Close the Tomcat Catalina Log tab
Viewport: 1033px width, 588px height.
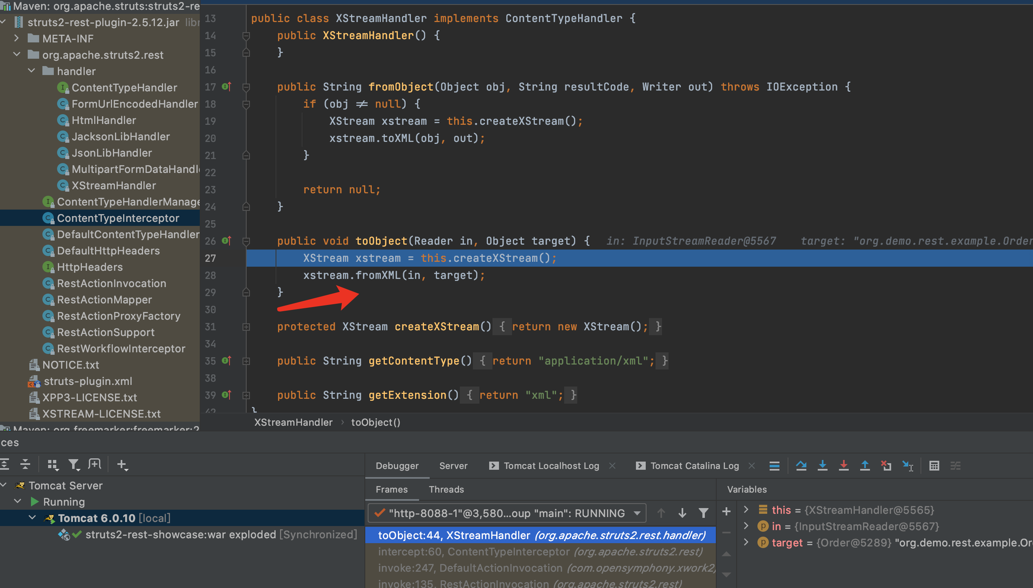pos(752,466)
